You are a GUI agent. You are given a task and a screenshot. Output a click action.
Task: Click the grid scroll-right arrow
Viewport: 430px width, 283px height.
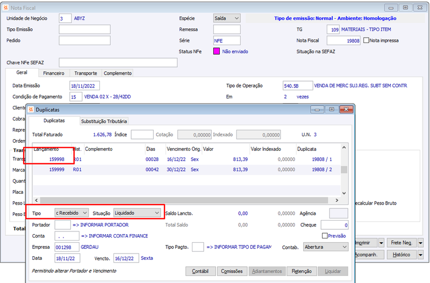[x=337, y=200]
